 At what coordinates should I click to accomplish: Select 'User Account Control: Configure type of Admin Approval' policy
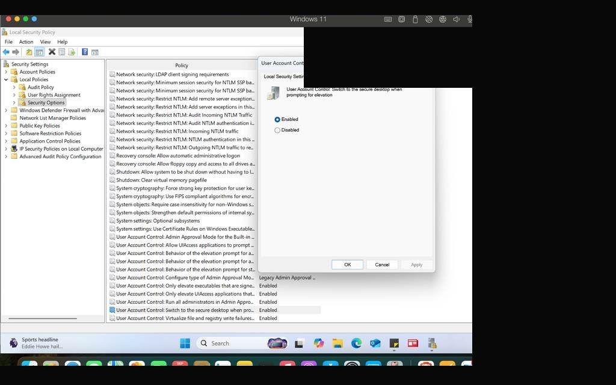pos(185,278)
